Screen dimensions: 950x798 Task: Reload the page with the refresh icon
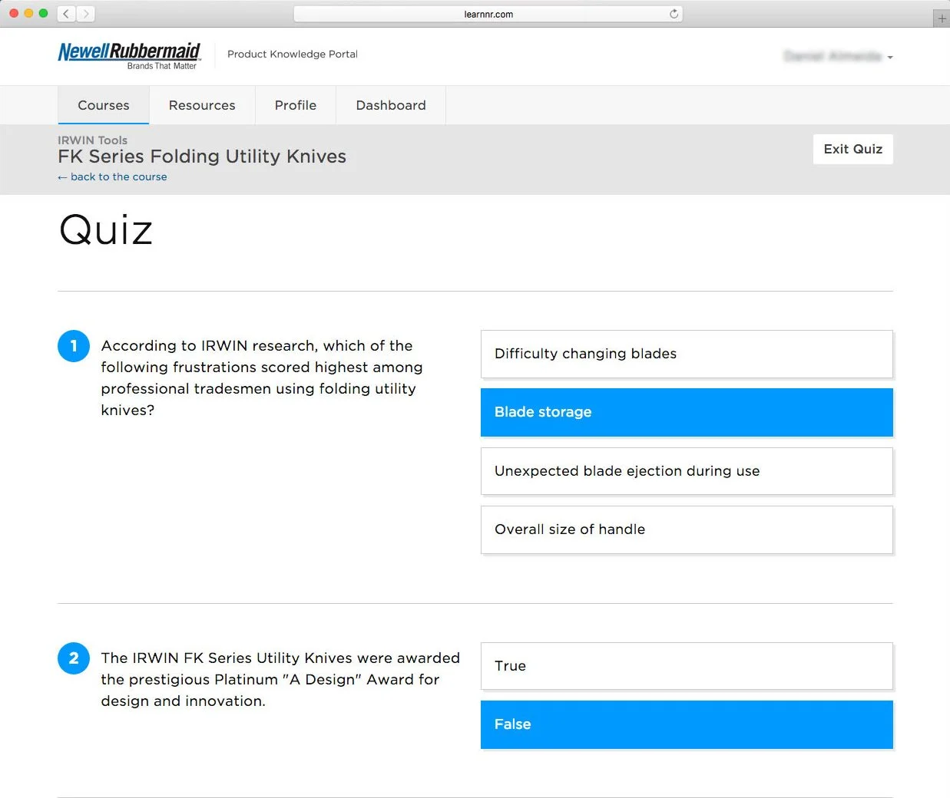pos(674,14)
